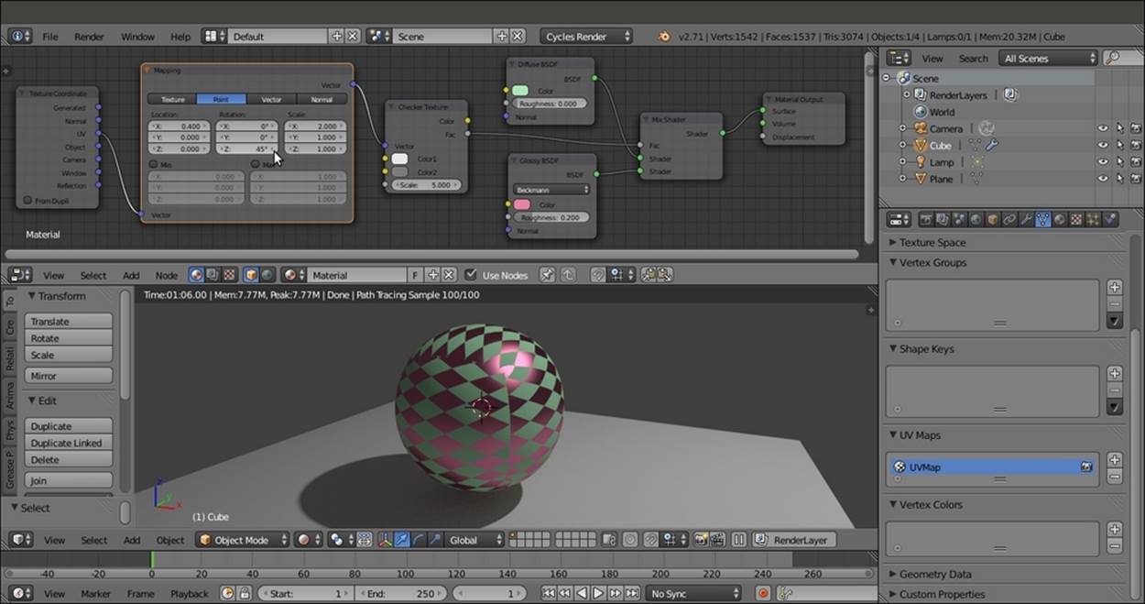Image resolution: width=1145 pixels, height=604 pixels.
Task: Open the Render menu in top bar
Action: pyautogui.click(x=89, y=37)
